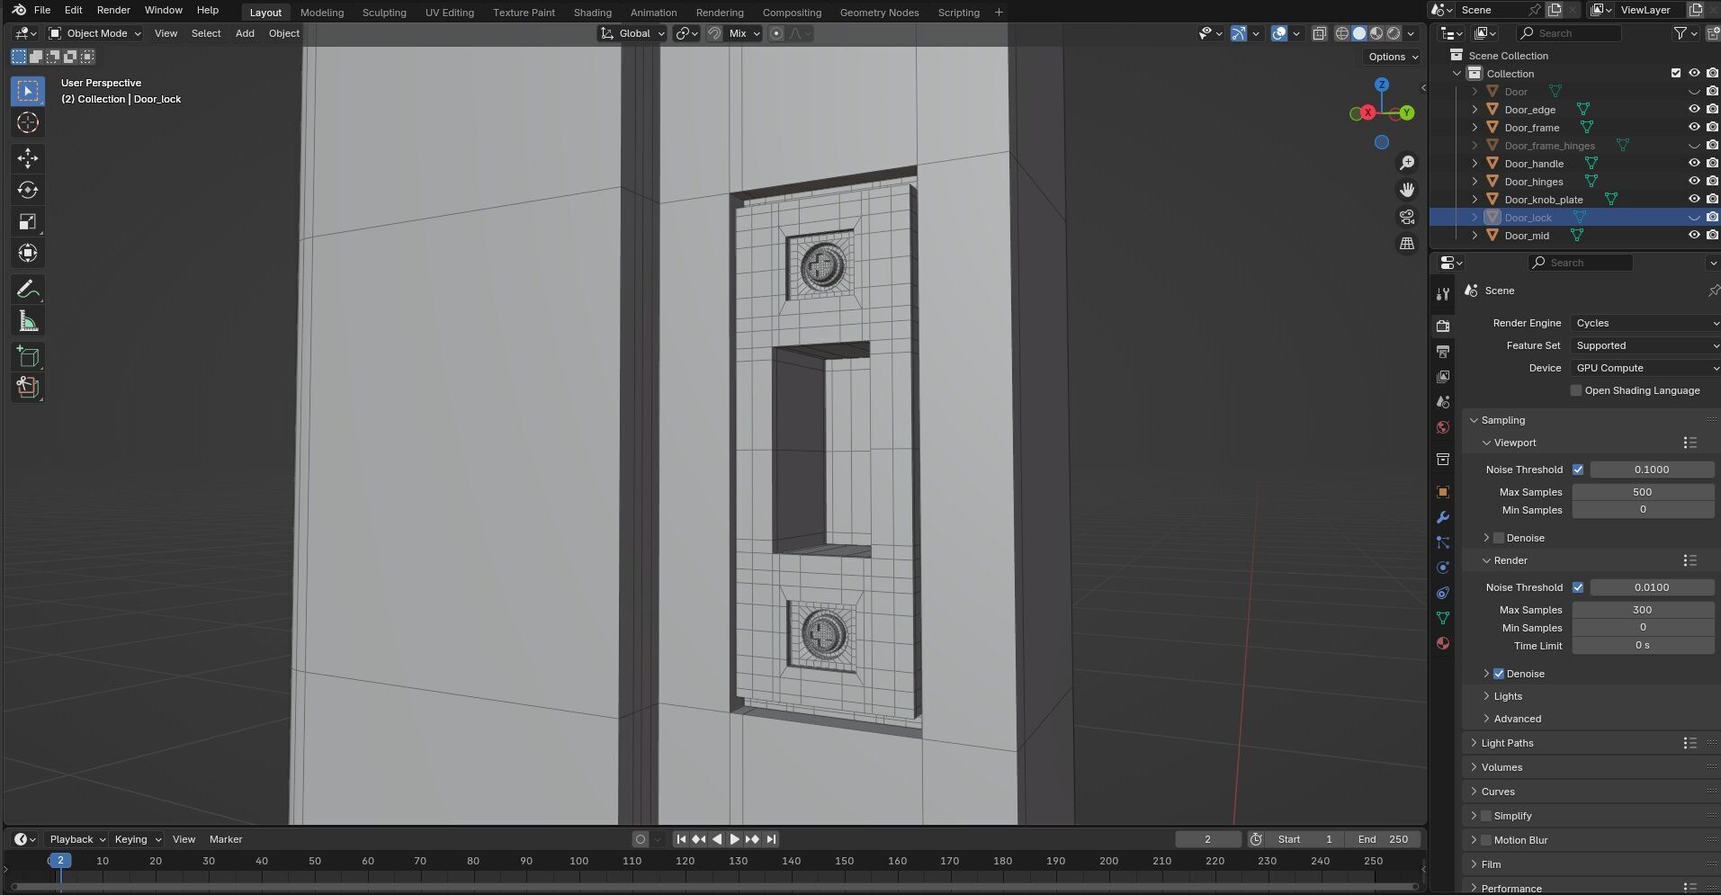Click current frame field in timeline
The image size is (1721, 895).
[x=1208, y=839]
